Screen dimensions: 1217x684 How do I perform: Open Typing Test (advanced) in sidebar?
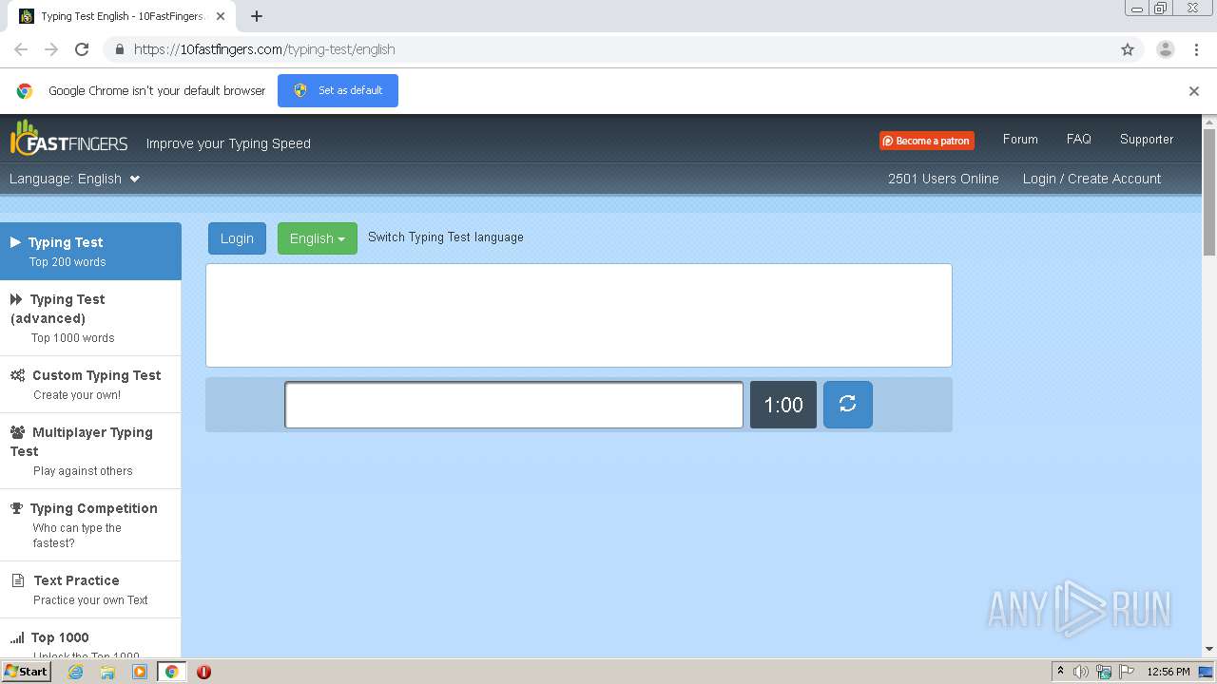tap(90, 318)
